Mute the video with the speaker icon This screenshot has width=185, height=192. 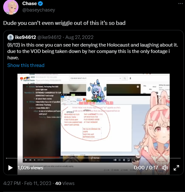pos(165,168)
